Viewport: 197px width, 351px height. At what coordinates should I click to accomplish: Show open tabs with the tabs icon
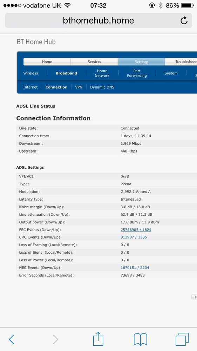(x=182, y=339)
